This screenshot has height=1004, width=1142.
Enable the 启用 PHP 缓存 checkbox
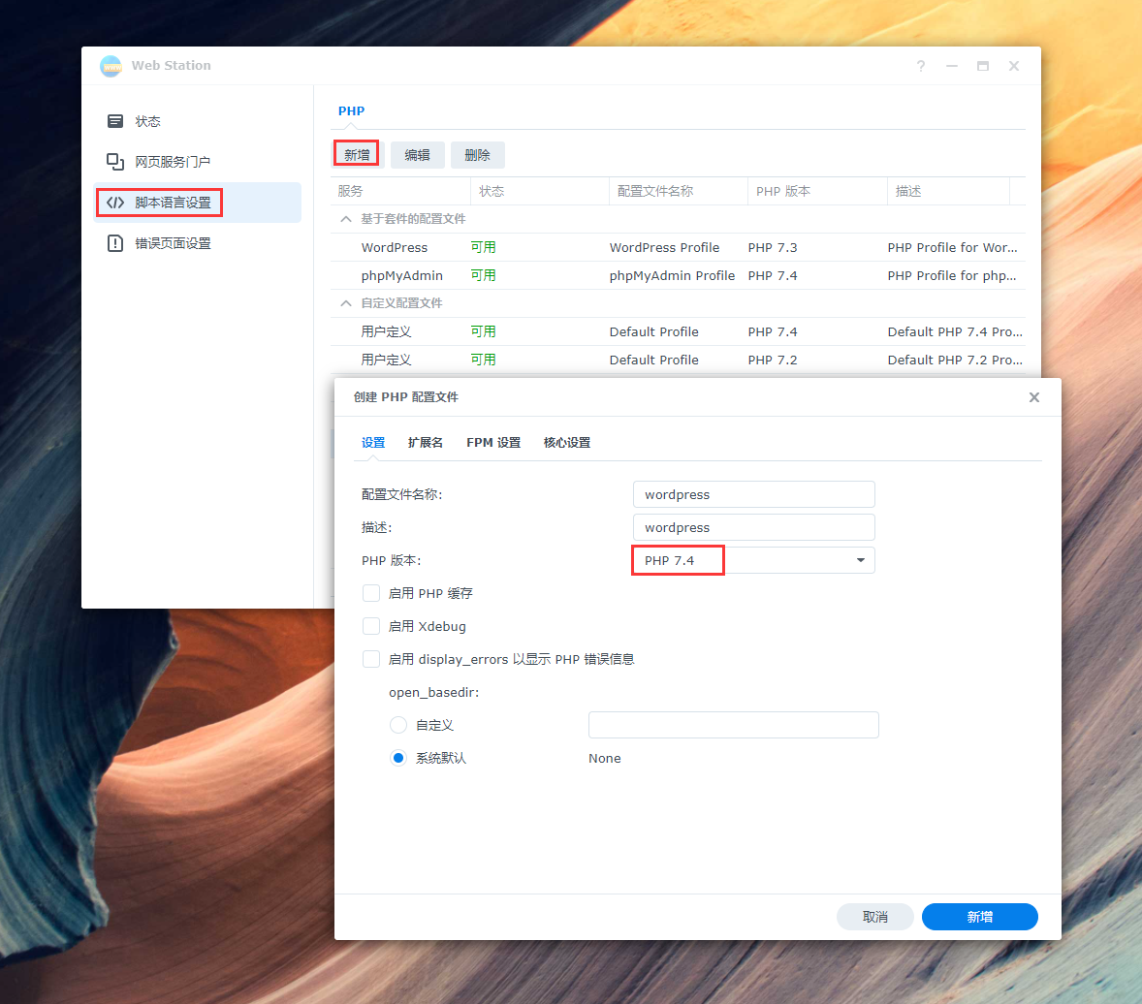point(371,593)
